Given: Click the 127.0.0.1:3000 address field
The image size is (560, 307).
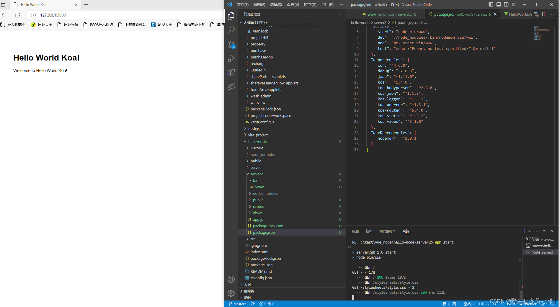Looking at the screenshot, I should point(53,15).
